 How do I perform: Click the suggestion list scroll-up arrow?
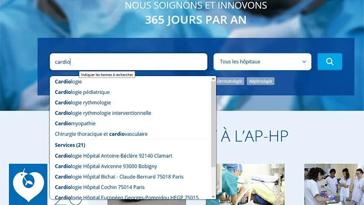(213, 79)
